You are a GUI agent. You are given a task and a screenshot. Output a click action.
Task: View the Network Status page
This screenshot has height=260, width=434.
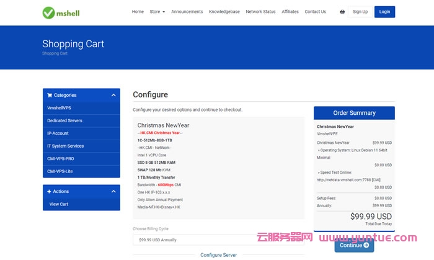[260, 12]
